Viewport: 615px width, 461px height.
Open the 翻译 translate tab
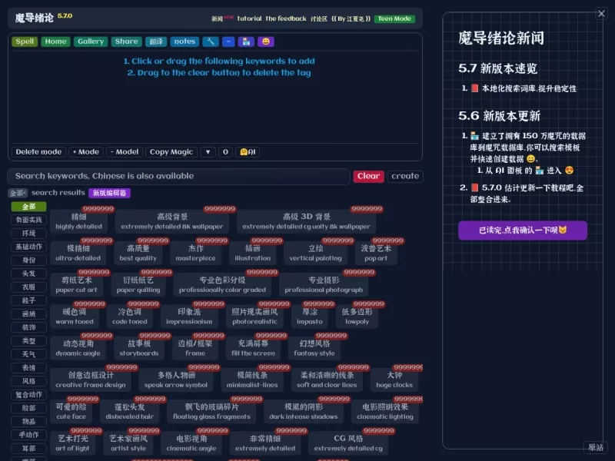[x=156, y=41]
